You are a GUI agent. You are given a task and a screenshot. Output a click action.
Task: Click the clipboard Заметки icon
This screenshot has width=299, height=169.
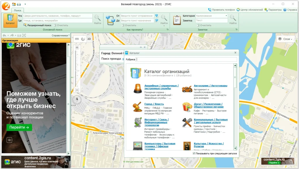(177, 20)
